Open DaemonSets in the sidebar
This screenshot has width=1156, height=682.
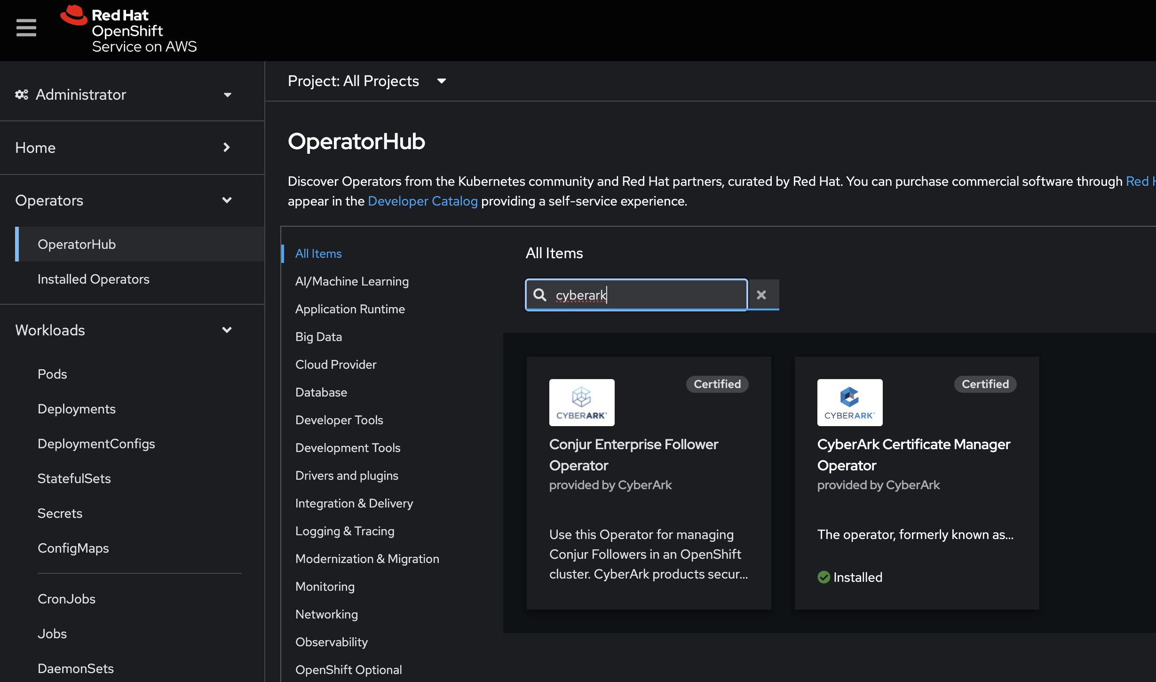click(x=76, y=668)
